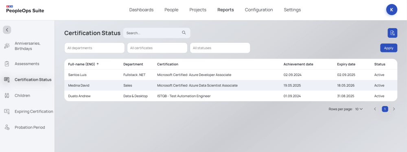
Task: Click the Expiring Certification icon
Action: (7, 111)
